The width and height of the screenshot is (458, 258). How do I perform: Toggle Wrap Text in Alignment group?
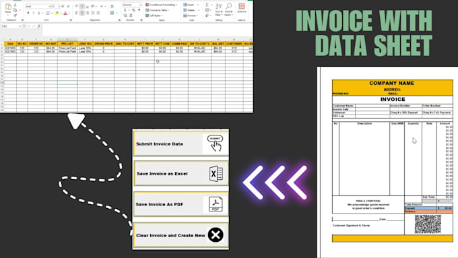112,6
